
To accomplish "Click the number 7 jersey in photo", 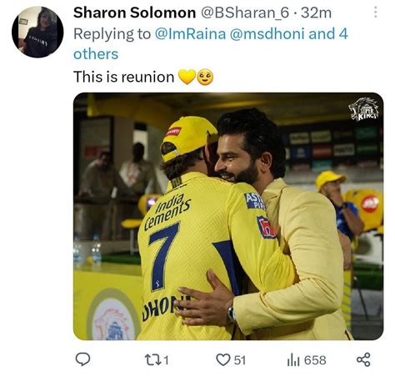I will click(163, 256).
